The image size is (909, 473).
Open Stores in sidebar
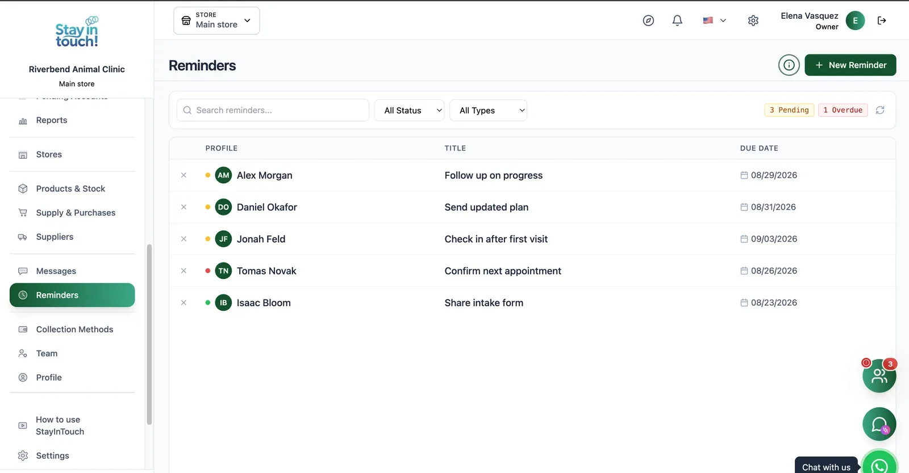(72, 154)
